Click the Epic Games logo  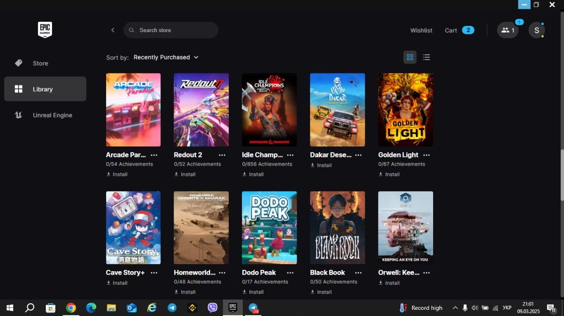45,30
